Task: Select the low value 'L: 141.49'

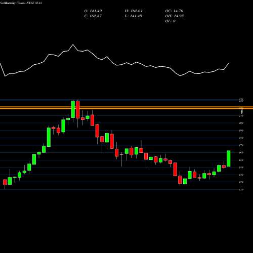Action: [x=134, y=16]
